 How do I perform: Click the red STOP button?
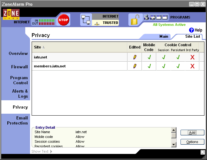click(63, 20)
